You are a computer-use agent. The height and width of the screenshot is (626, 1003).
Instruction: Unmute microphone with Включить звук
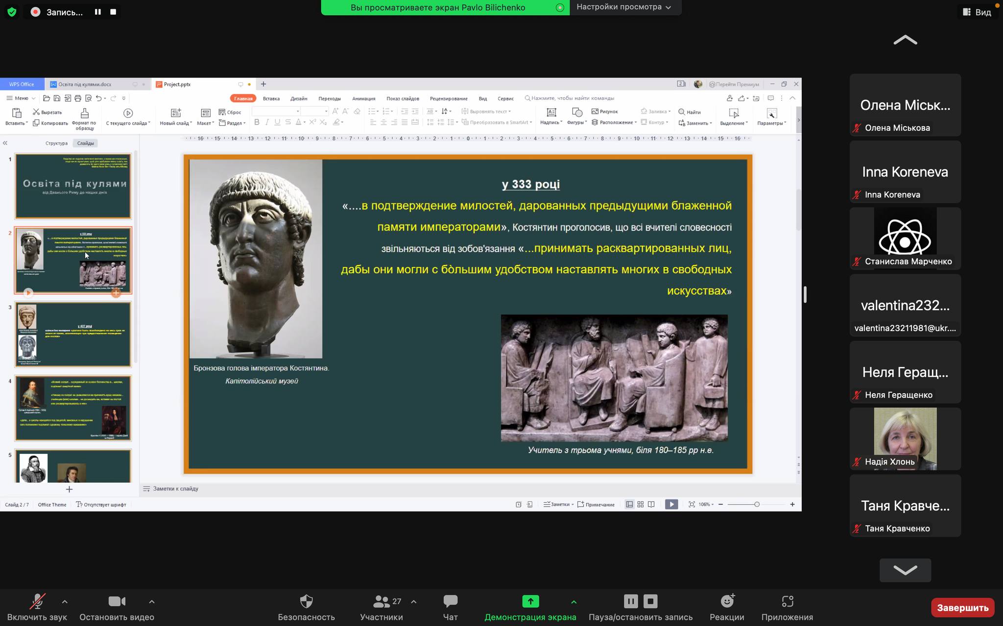click(x=37, y=608)
